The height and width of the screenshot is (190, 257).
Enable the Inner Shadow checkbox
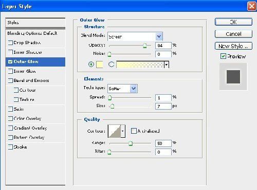pos(10,52)
